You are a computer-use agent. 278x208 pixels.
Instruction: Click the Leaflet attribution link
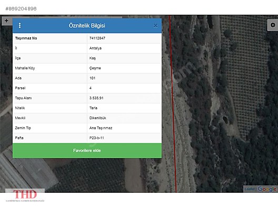click(250, 189)
